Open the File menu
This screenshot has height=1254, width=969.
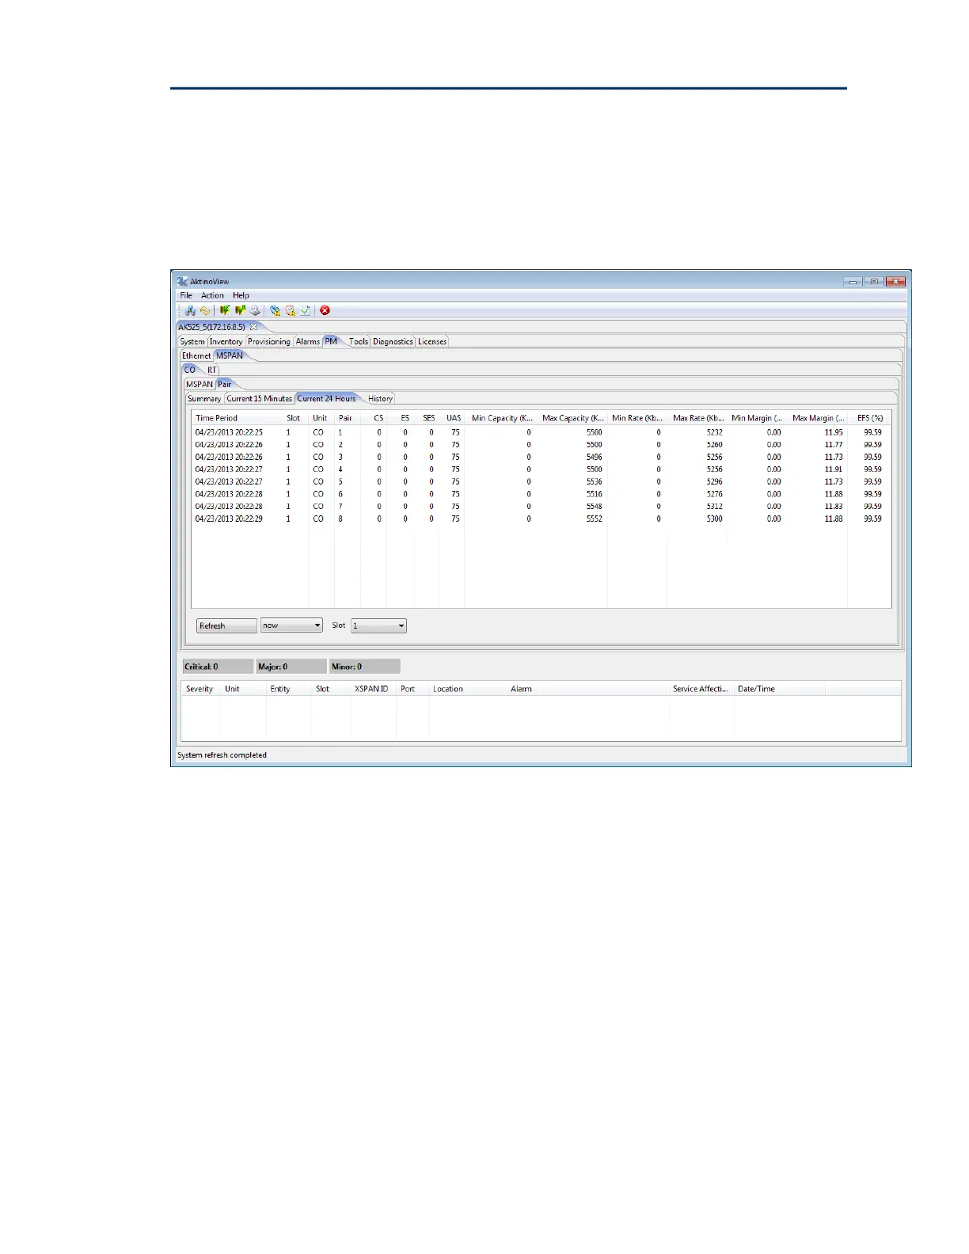(x=186, y=295)
